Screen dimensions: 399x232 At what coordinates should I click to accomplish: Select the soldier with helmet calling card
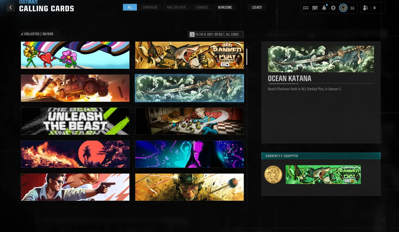click(x=189, y=187)
